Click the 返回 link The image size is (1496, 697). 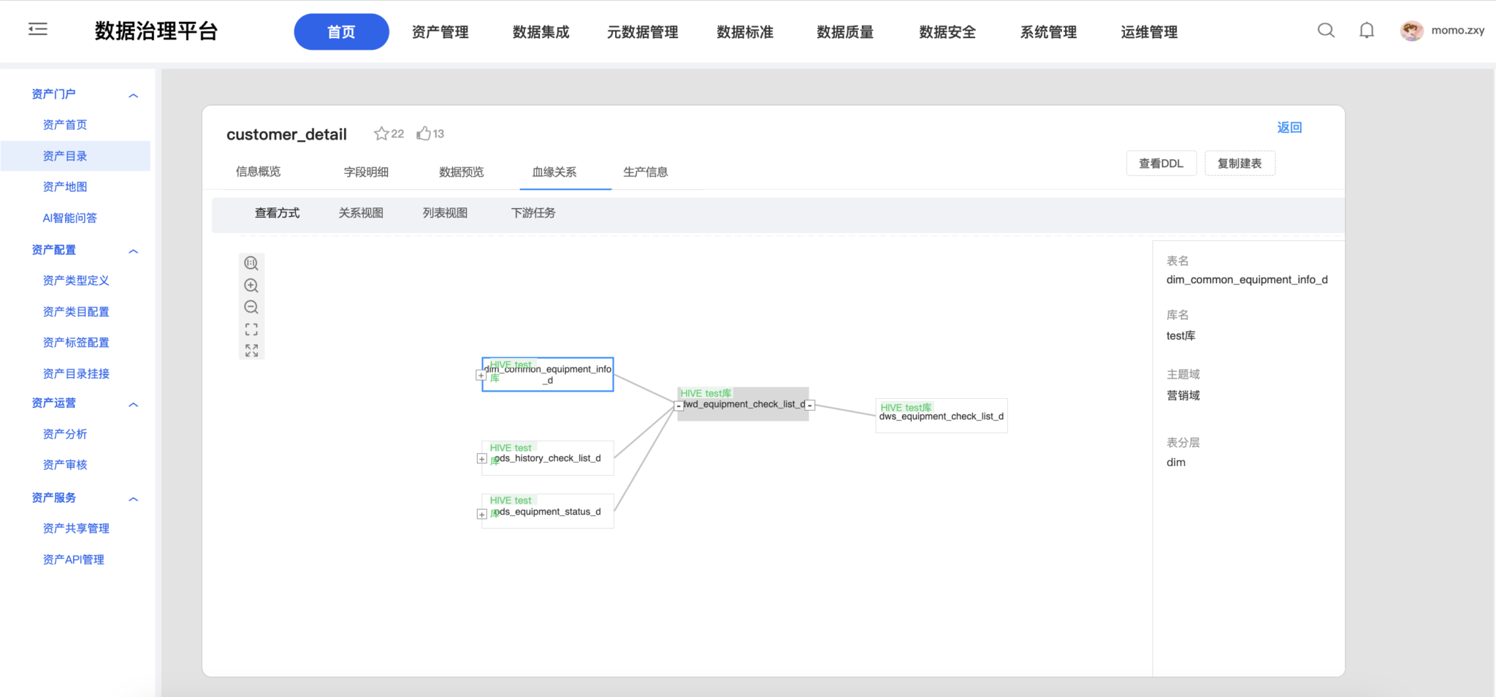(1289, 127)
